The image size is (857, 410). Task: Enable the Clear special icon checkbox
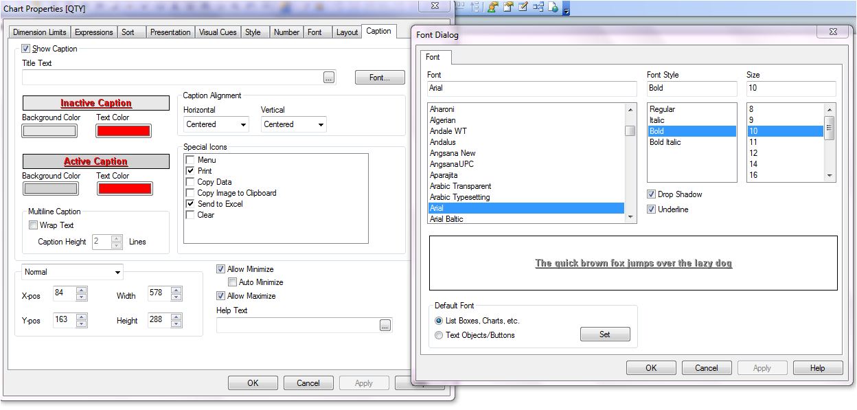pos(190,215)
